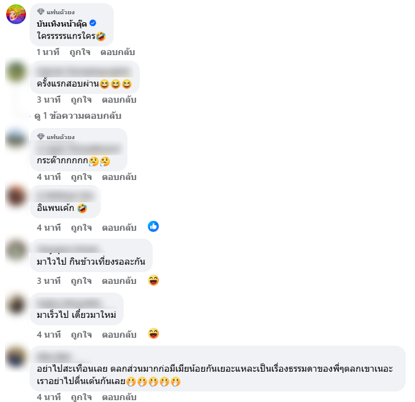Screen dimensions: 415x402
Task: Reply to the ใครรรรรแกรใคร comment
Action: [x=118, y=52]
